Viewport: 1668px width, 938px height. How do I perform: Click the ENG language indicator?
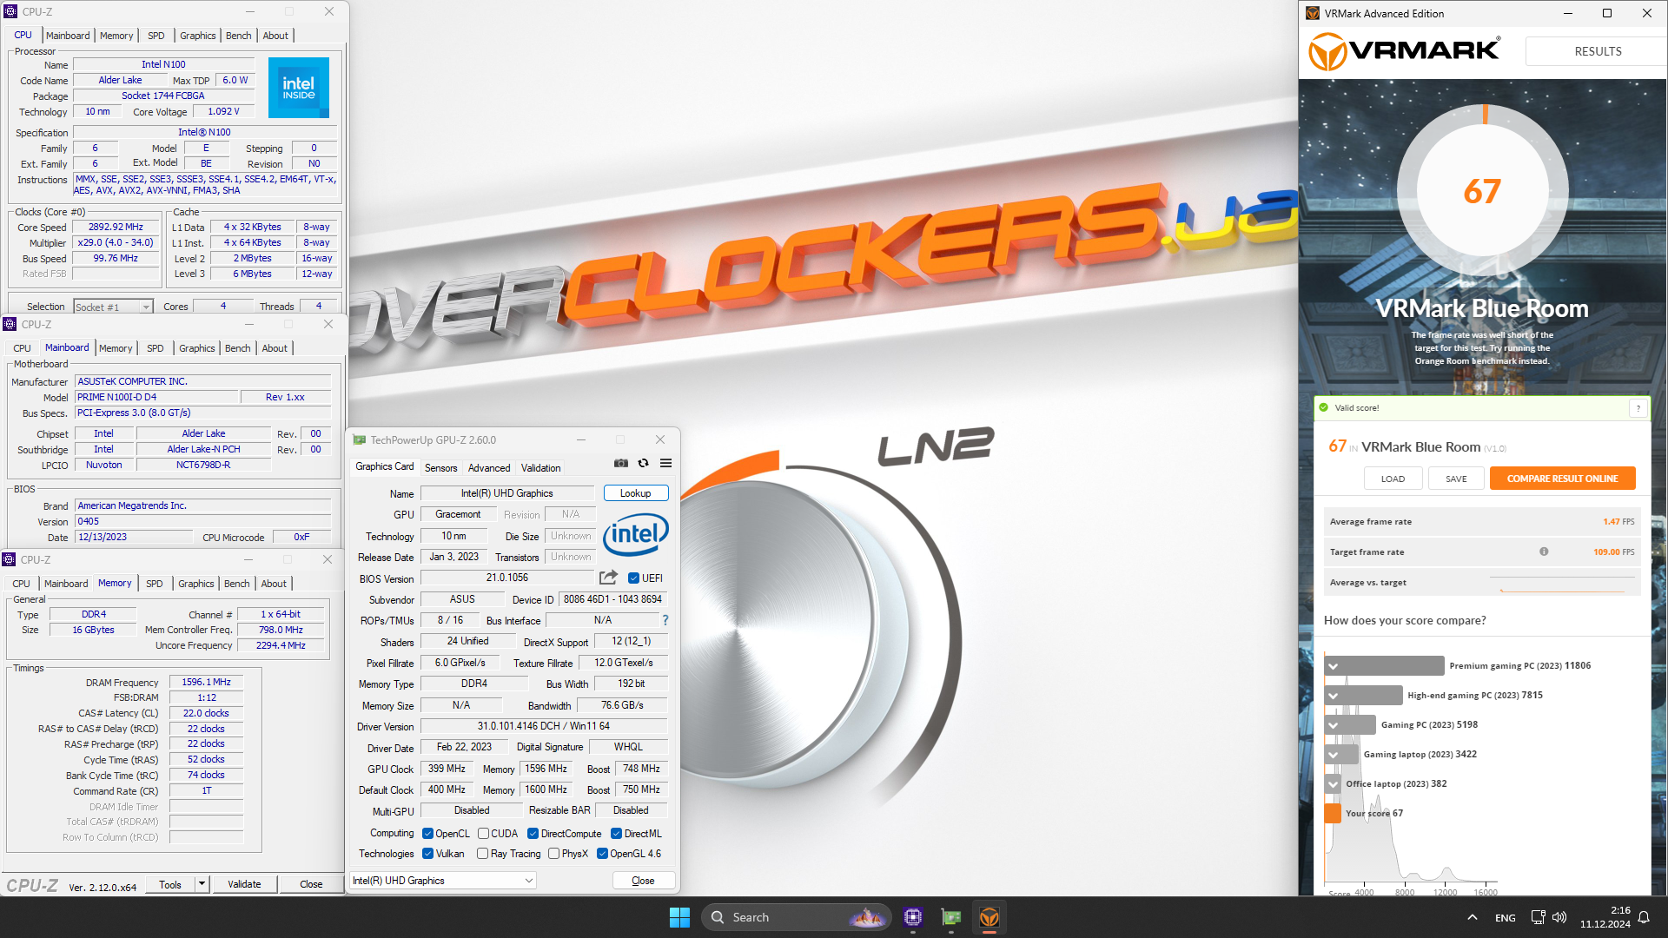point(1505,918)
